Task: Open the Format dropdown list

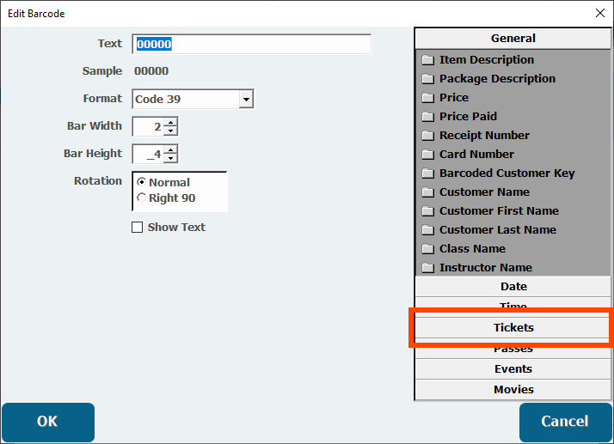Action: point(246,100)
